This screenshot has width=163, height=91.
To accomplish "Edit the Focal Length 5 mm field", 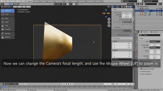I will tap(155, 45).
